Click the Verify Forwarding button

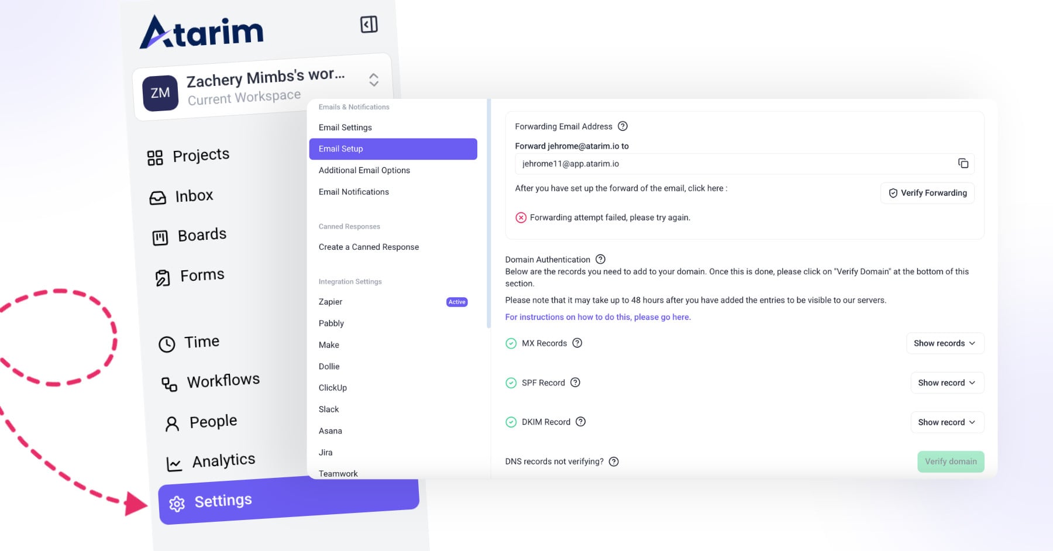927,193
